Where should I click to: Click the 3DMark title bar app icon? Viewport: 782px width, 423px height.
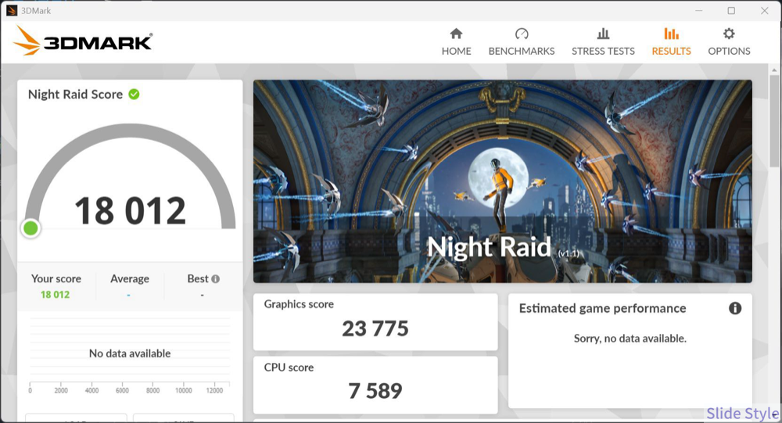(12, 11)
